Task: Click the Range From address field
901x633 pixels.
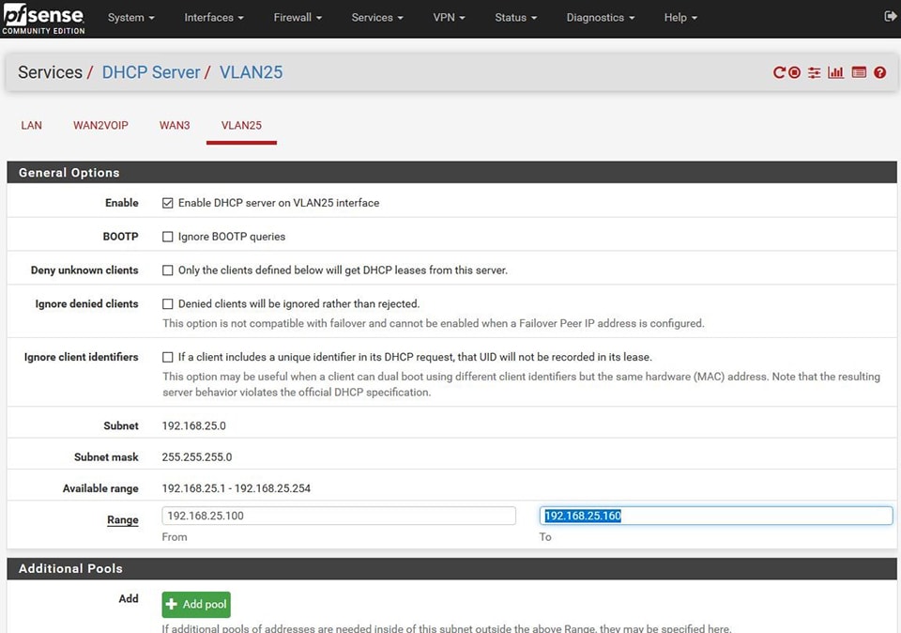Action: point(339,516)
